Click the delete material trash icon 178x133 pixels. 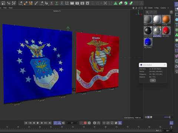[x=171, y=12]
